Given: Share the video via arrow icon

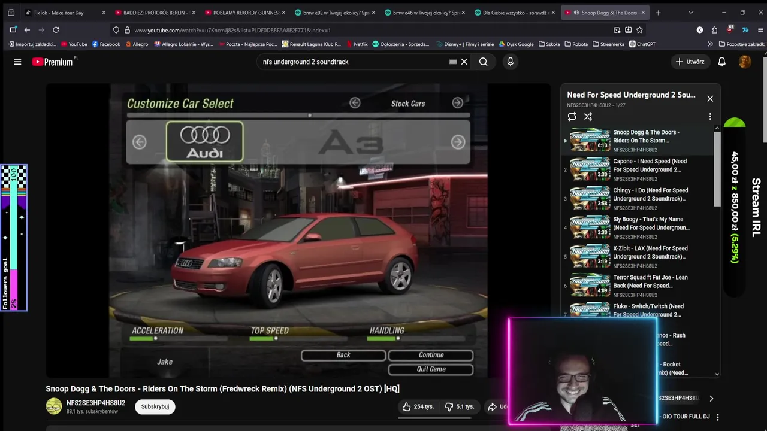Looking at the screenshot, I should point(493,406).
